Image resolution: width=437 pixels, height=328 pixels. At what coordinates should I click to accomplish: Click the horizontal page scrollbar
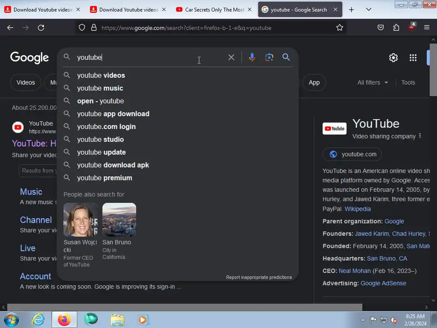184,307
